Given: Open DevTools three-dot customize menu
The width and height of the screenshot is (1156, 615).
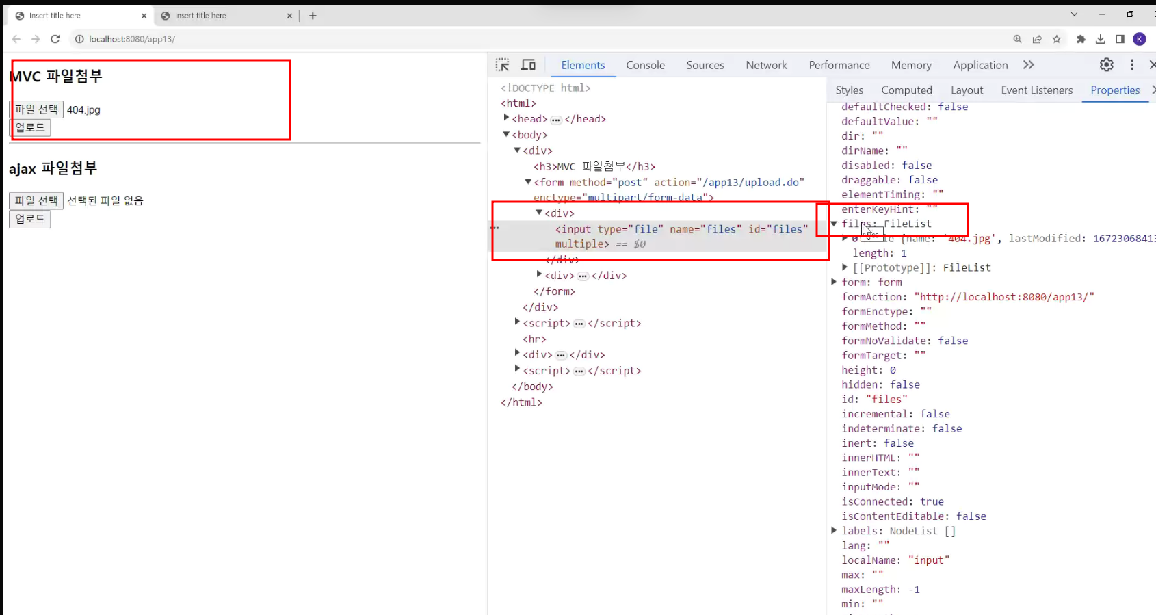Looking at the screenshot, I should click(1132, 64).
